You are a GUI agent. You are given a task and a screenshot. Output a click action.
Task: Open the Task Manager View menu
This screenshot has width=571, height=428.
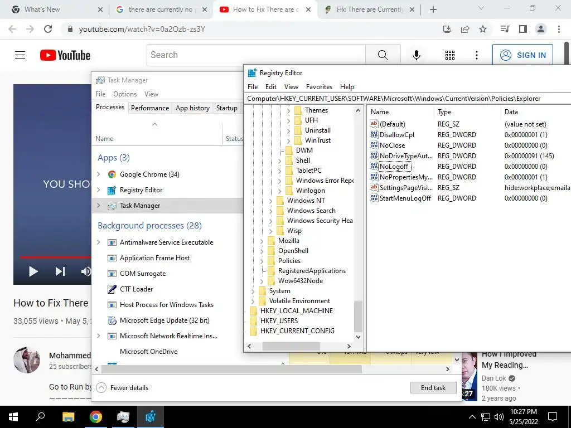(x=151, y=94)
